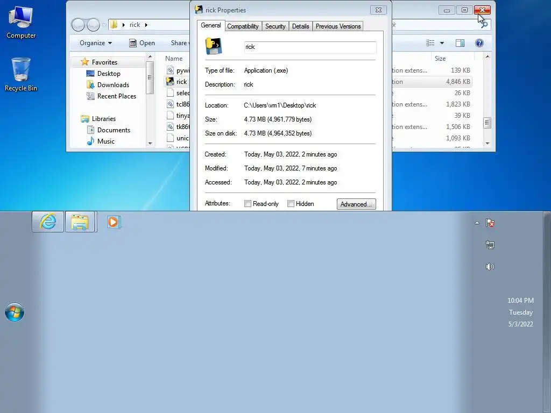Select the Recycle Bin desktop icon
The image size is (551, 413).
pyautogui.click(x=21, y=74)
